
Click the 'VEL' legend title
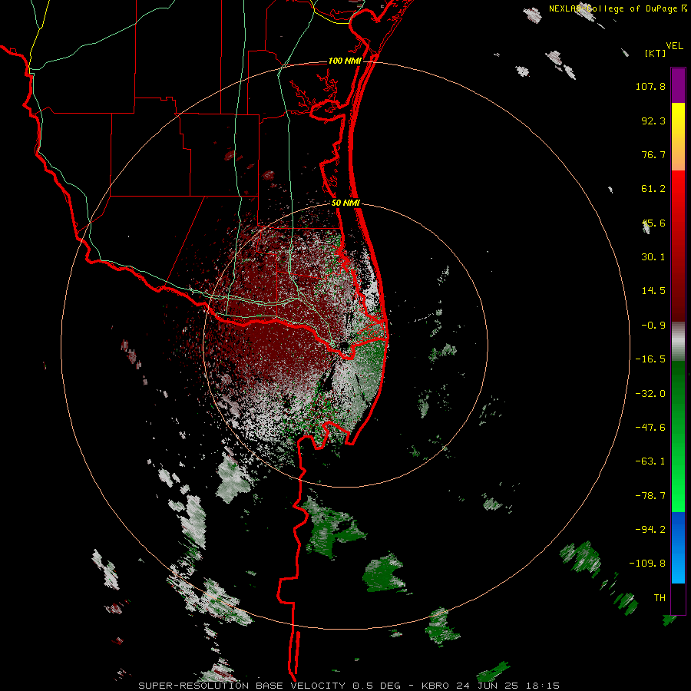click(x=674, y=46)
